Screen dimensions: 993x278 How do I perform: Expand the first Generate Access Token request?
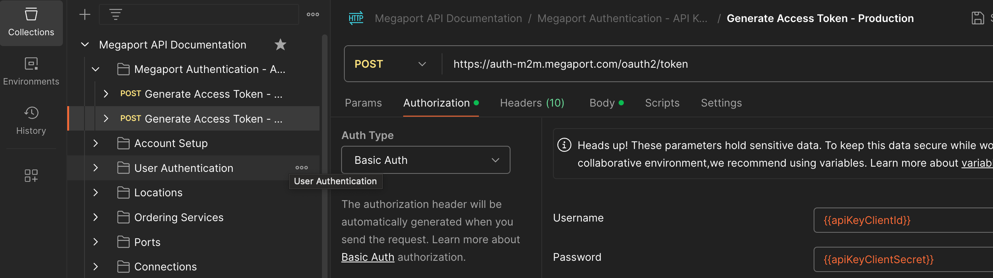click(106, 94)
